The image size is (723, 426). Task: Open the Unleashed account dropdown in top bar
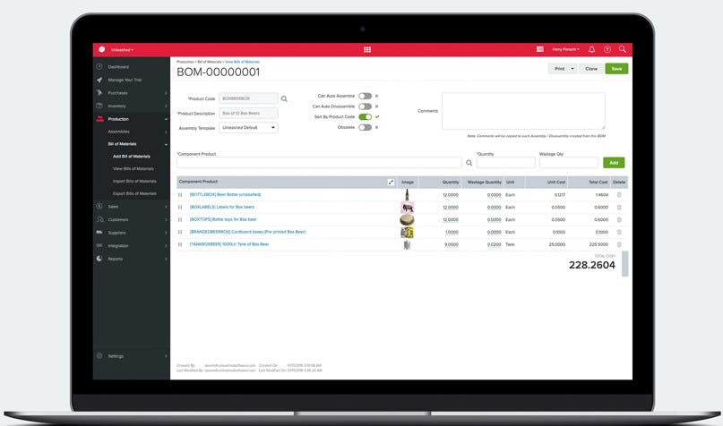[x=122, y=50]
